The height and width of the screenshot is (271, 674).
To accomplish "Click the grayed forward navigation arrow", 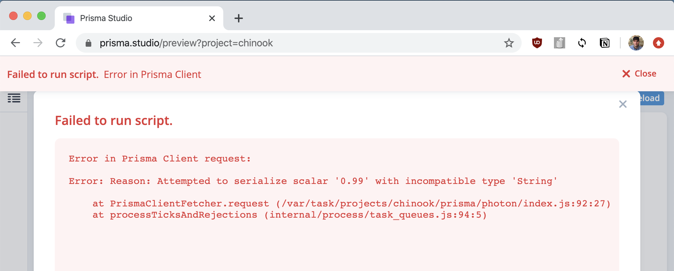I will tap(38, 43).
